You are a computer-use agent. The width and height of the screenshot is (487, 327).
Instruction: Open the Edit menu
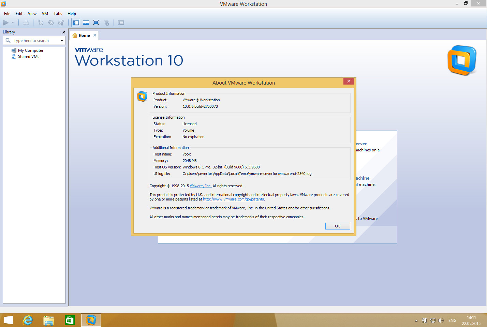coord(19,14)
